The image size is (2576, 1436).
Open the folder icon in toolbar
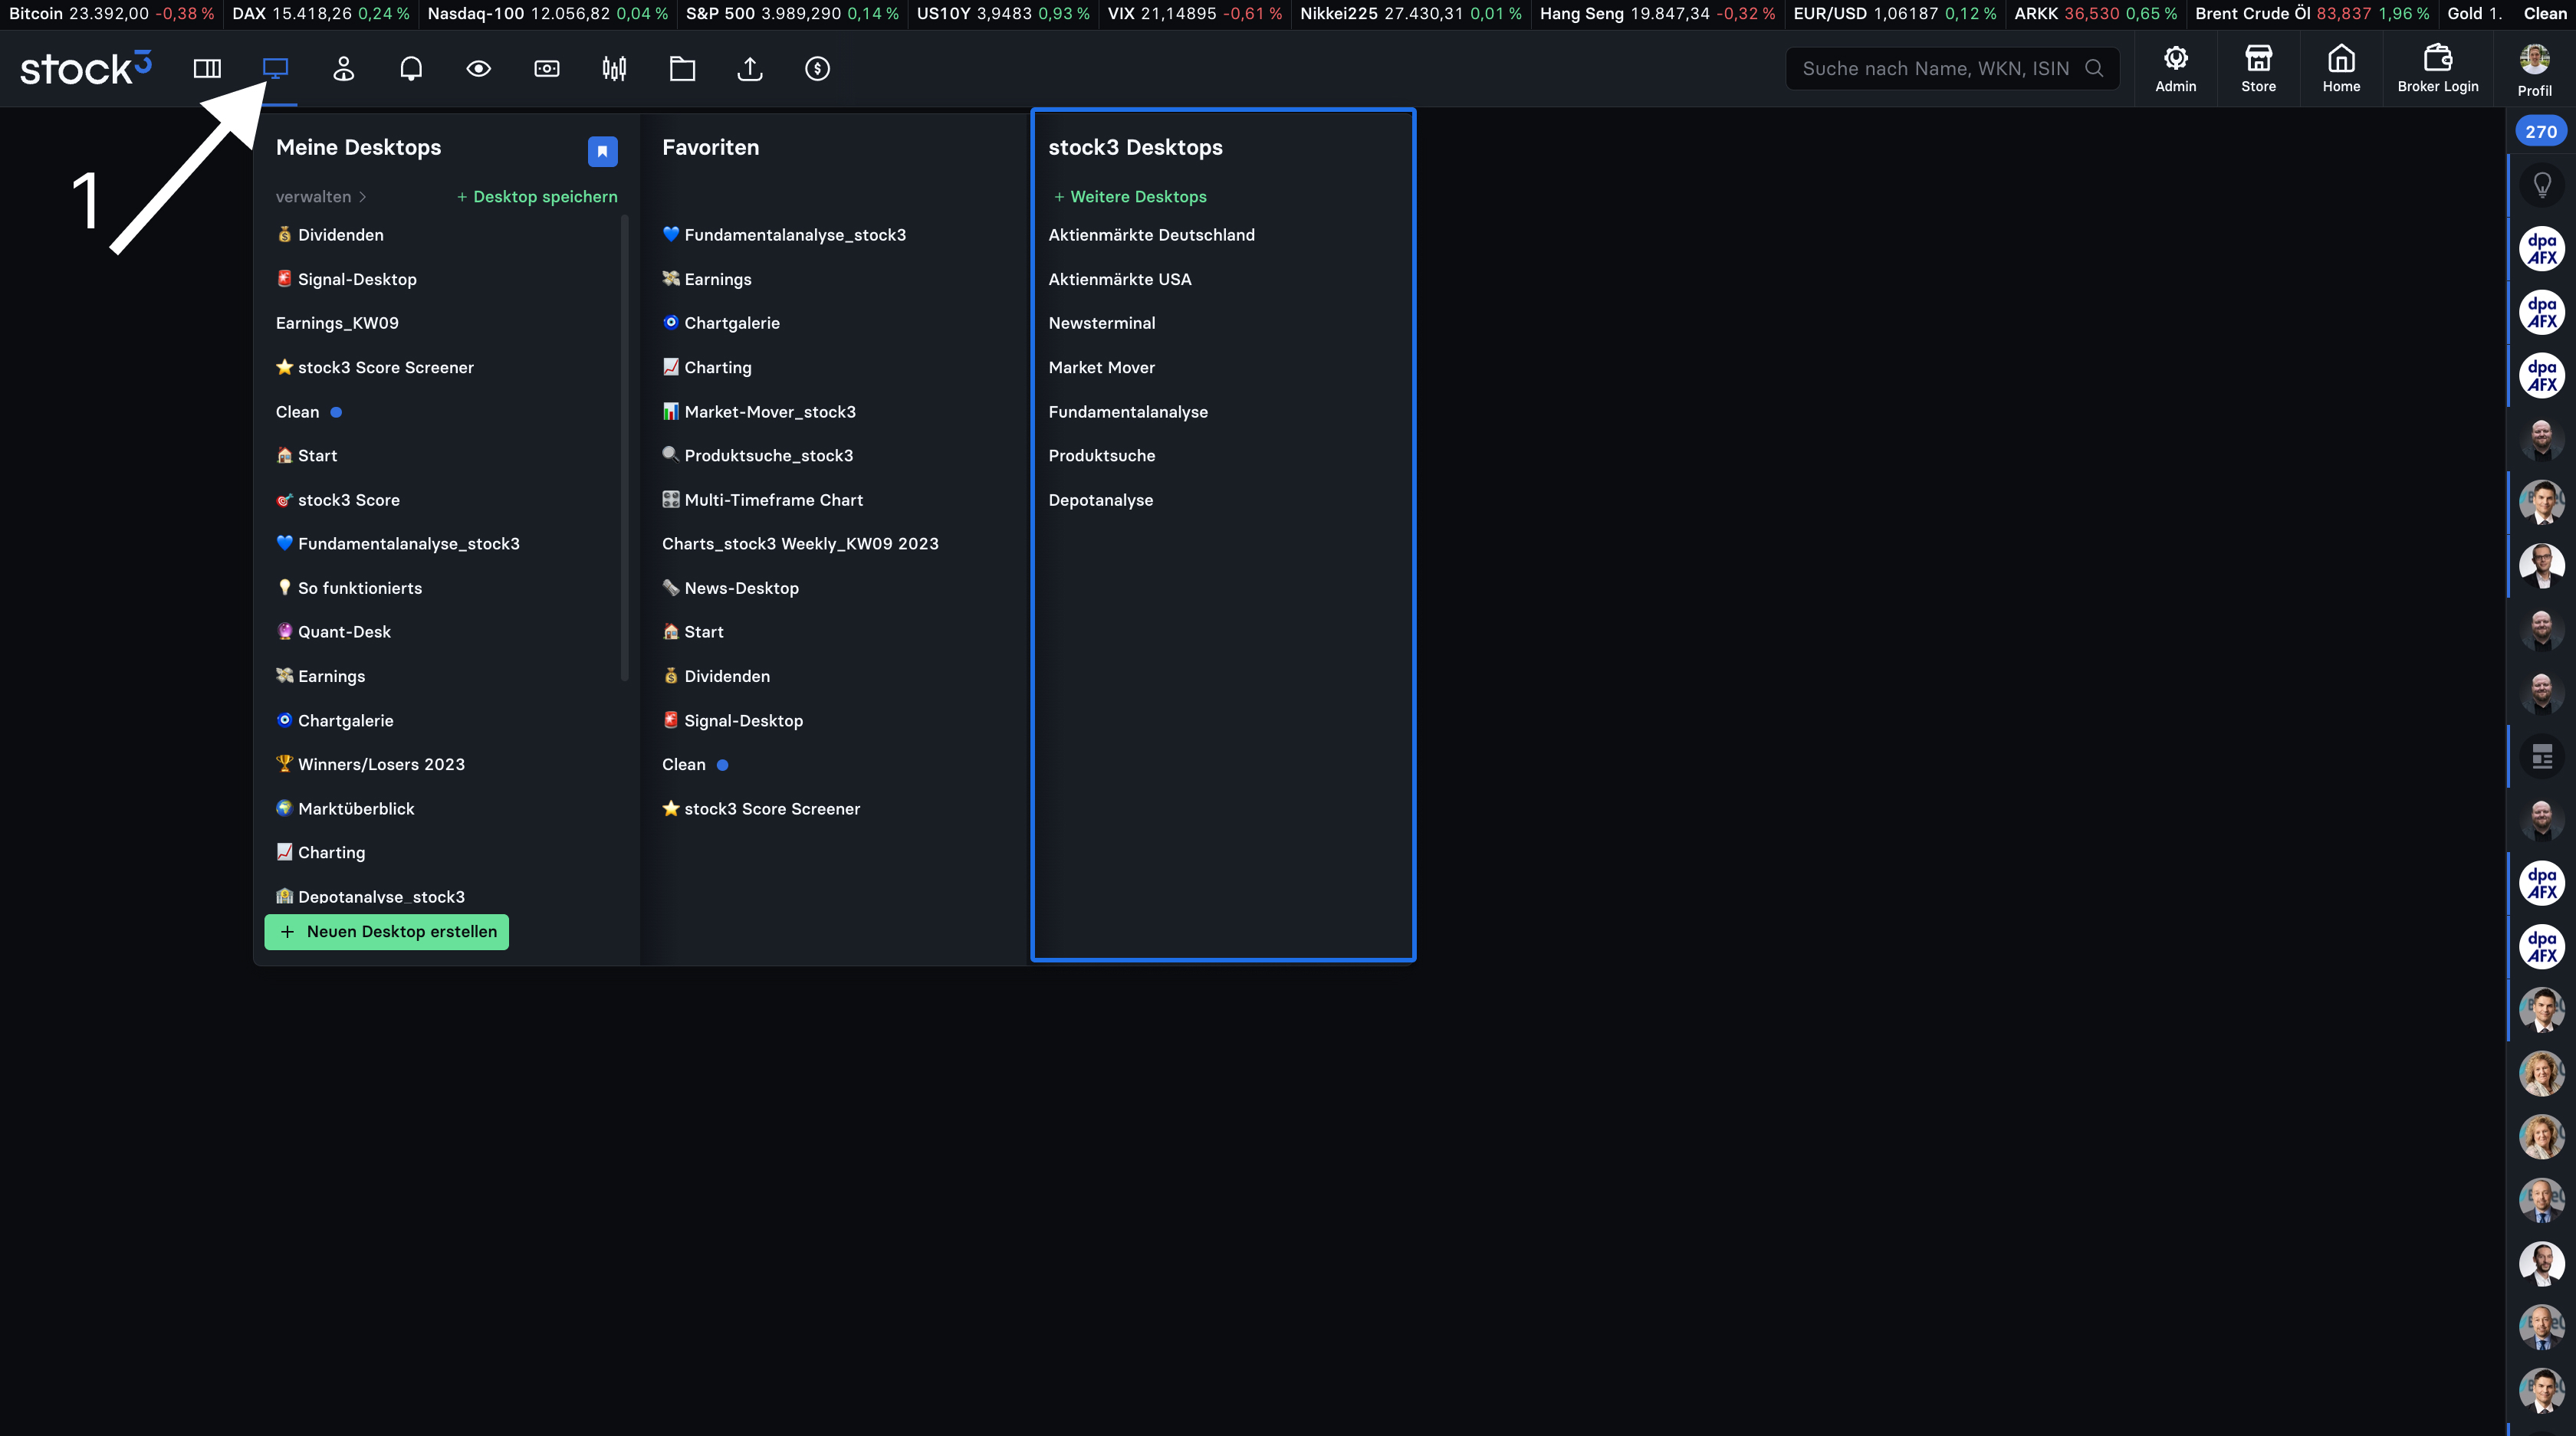682,69
